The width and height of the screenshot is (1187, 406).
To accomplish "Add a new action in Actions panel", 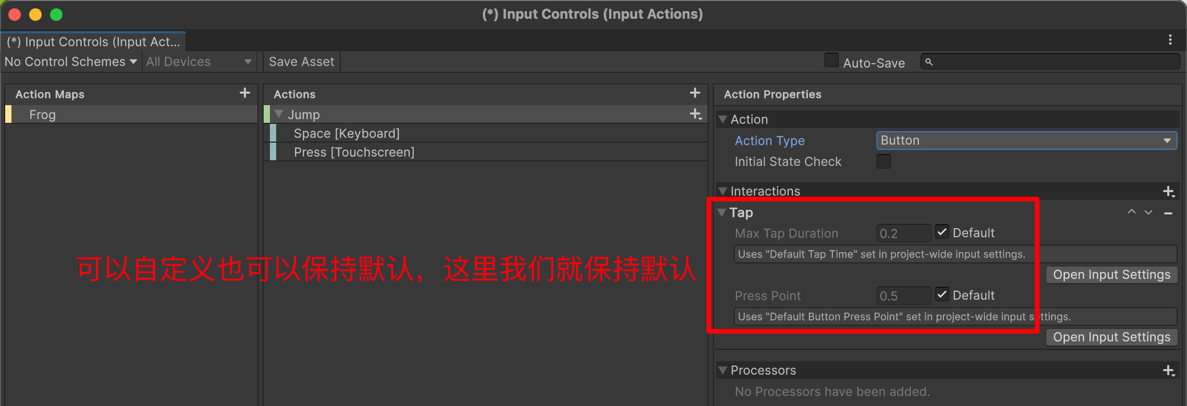I will (x=695, y=93).
